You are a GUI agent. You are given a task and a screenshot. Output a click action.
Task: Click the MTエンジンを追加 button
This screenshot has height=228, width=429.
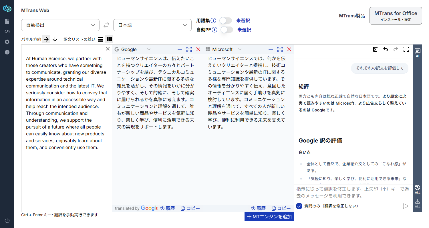point(269,217)
